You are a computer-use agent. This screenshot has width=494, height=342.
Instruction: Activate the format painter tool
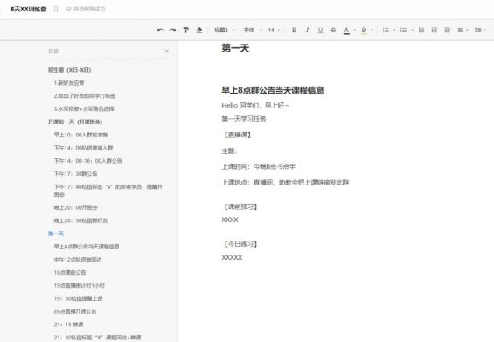[x=186, y=31]
